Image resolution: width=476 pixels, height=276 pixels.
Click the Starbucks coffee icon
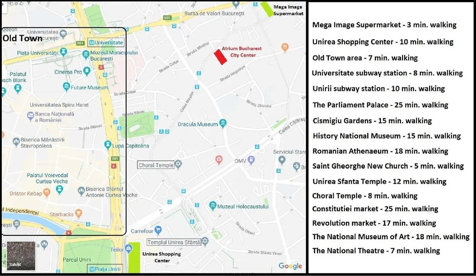(x=78, y=214)
